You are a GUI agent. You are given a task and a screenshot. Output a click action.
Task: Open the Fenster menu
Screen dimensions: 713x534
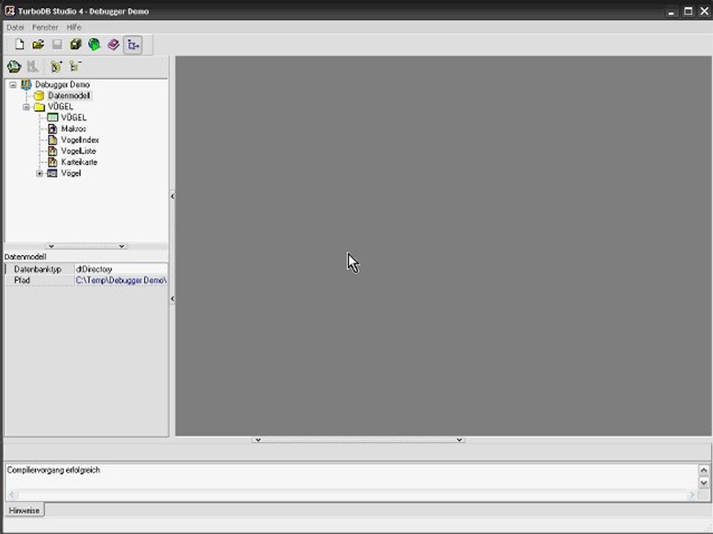click(45, 27)
